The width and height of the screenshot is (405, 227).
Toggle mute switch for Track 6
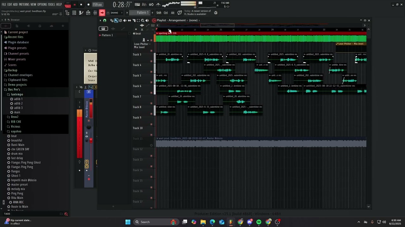tap(151, 93)
